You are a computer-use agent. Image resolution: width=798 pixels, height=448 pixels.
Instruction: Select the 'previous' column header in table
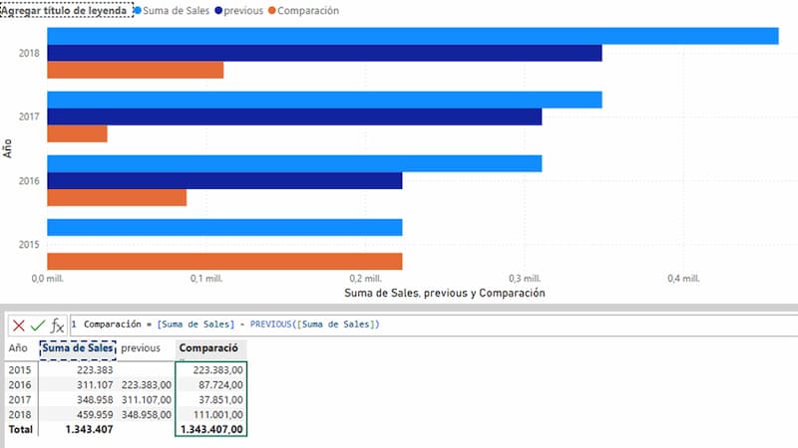pyautogui.click(x=141, y=348)
